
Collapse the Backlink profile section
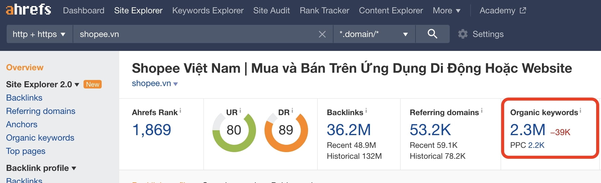[41, 168]
